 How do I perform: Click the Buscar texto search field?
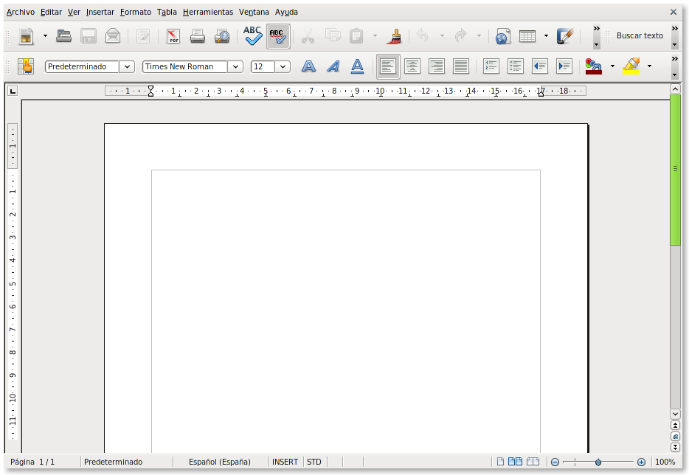pos(640,35)
